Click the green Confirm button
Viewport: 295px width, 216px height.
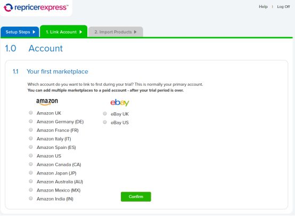pos(136,197)
